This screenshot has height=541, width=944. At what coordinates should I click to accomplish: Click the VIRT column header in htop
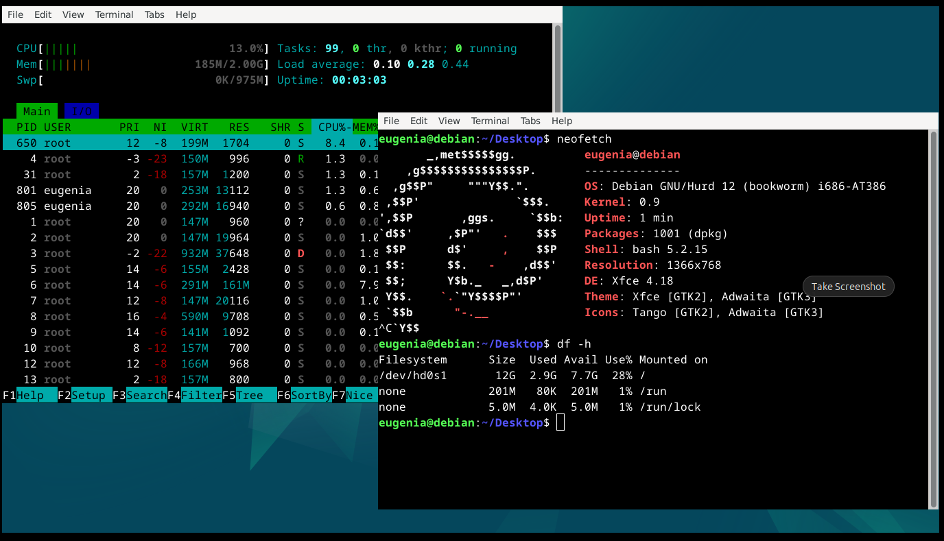195,127
